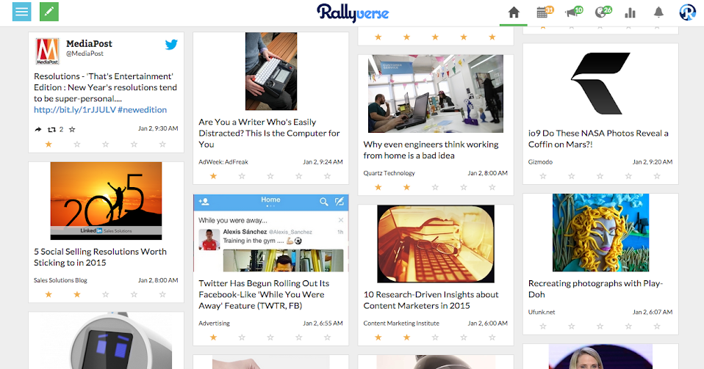Rate Play-Doh article one star
704x369 pixels.
(543, 326)
